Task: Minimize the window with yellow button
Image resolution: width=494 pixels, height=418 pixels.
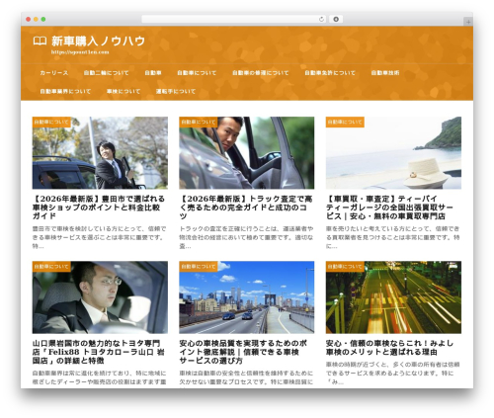Action: (x=36, y=20)
